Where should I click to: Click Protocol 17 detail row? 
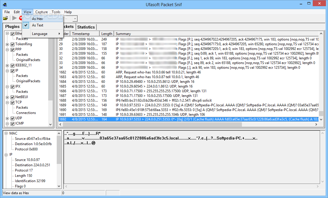(x=24, y=170)
